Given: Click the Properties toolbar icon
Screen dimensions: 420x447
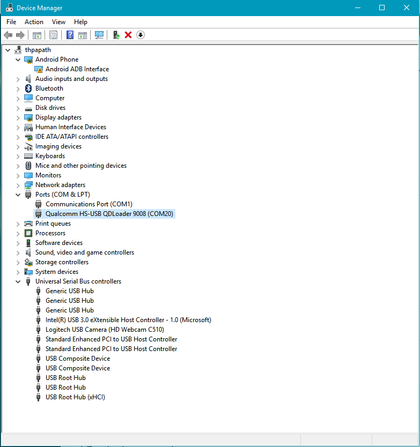Looking at the screenshot, I should tap(53, 35).
